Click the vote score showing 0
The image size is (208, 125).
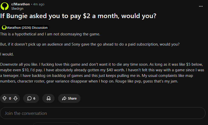click(x=10, y=98)
